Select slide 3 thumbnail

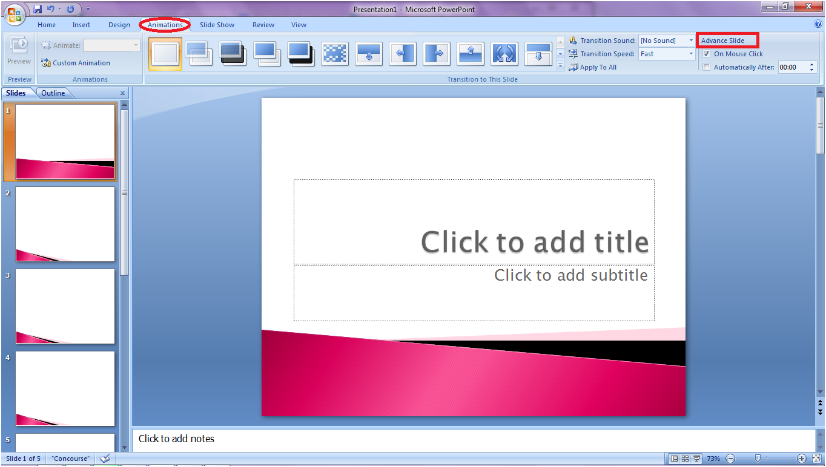(65, 306)
